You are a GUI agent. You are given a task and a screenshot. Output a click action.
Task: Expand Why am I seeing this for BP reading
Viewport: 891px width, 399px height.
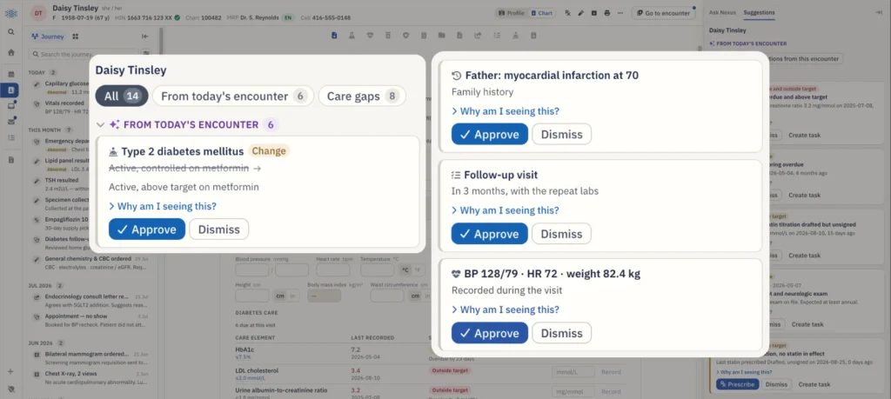(x=506, y=309)
